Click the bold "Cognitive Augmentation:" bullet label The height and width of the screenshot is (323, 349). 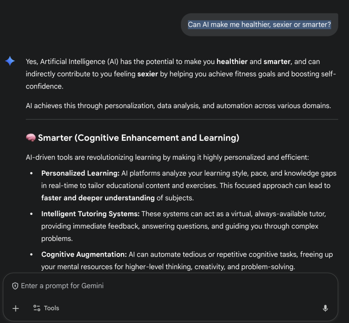pyautogui.click(x=84, y=254)
